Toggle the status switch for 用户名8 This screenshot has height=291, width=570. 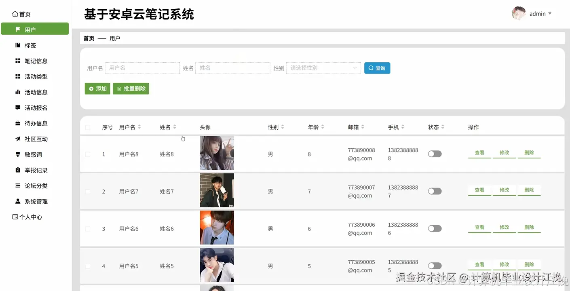pos(435,154)
